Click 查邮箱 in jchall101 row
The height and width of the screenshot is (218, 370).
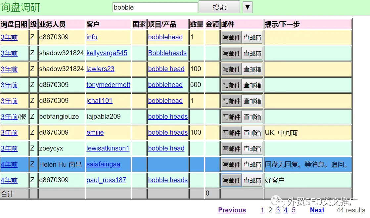(252, 101)
